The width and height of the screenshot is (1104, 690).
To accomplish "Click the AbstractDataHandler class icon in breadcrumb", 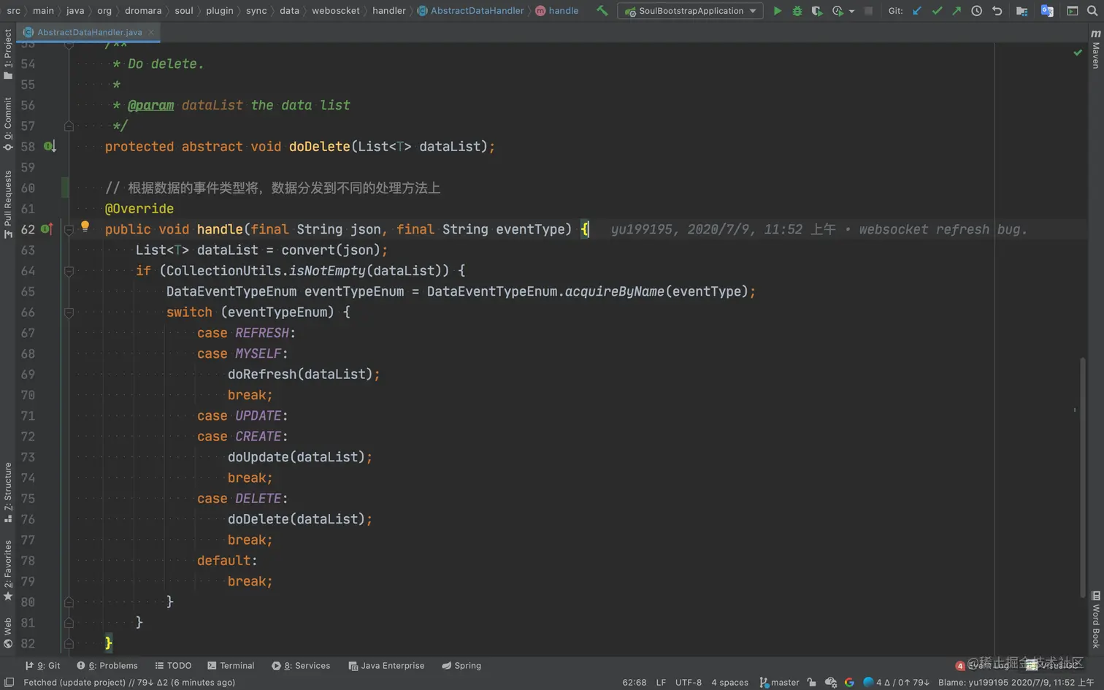I will 422,11.
